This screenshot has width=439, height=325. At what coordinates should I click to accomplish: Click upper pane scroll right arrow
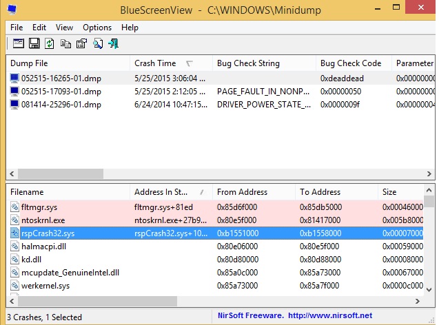coord(429,174)
